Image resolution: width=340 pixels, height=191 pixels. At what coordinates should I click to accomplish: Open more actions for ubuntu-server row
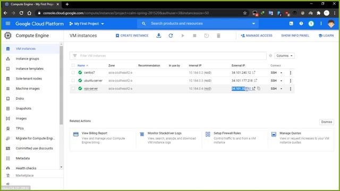[x=291, y=81]
